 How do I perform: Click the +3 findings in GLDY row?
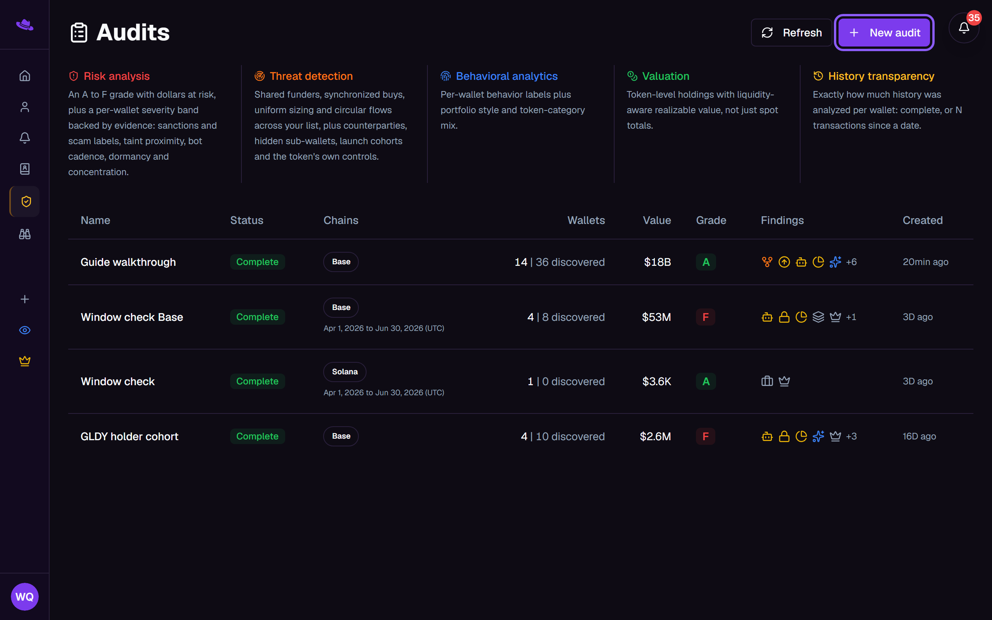(x=851, y=436)
